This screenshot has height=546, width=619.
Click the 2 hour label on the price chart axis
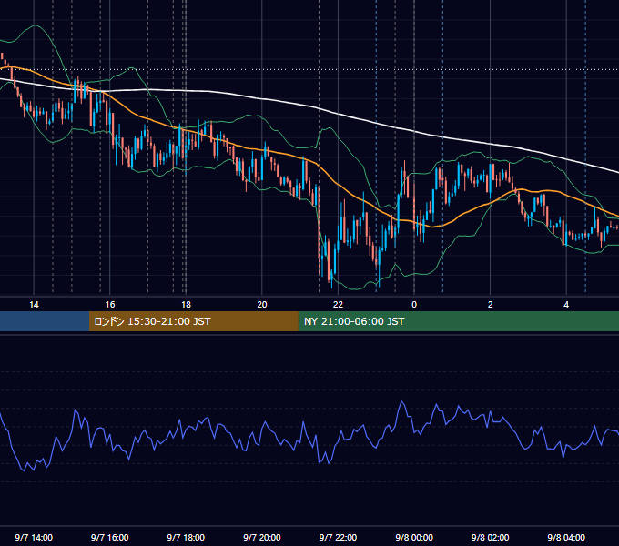490,305
